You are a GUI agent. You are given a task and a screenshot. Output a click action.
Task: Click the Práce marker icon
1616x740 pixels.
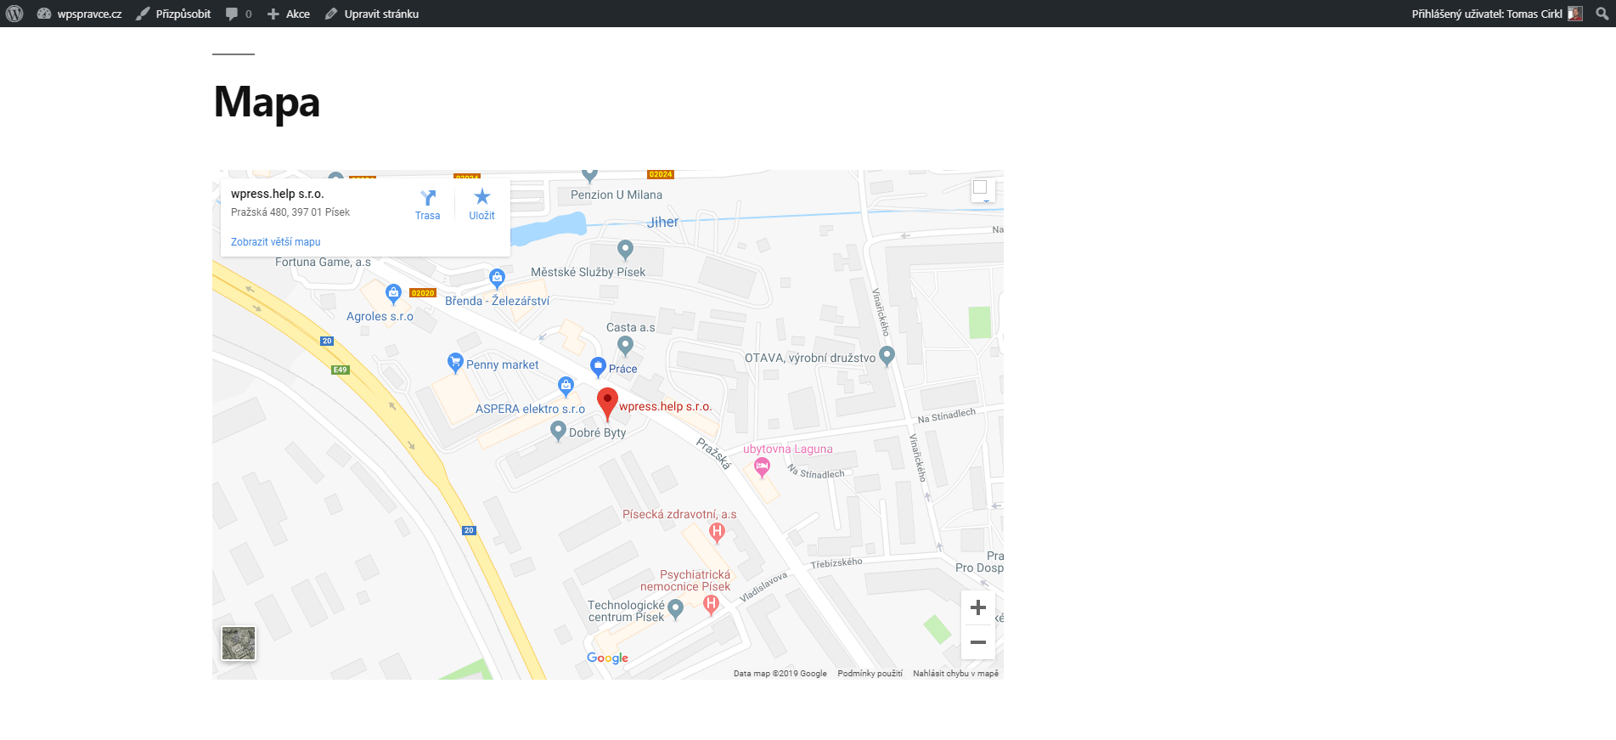[x=599, y=367]
